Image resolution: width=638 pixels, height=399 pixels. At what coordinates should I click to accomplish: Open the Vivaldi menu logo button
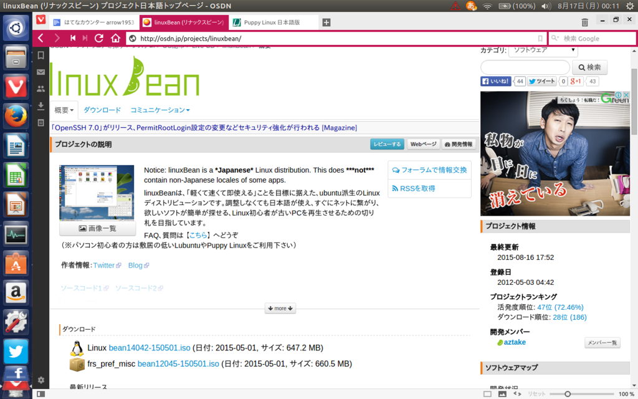click(40, 20)
